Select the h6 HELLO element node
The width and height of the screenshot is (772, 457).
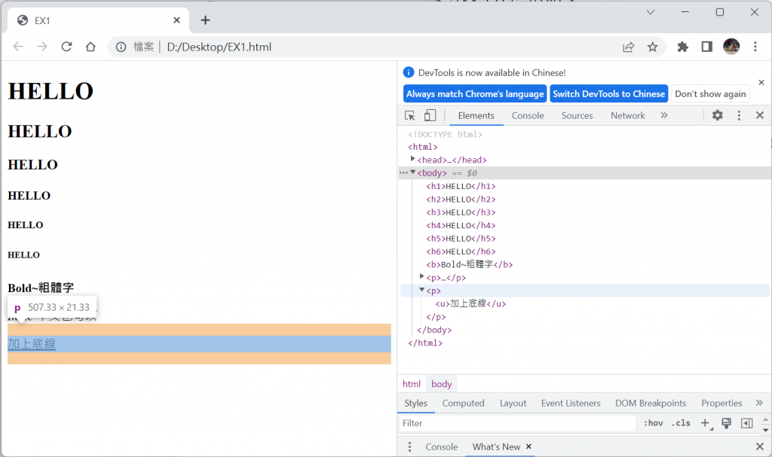click(461, 251)
